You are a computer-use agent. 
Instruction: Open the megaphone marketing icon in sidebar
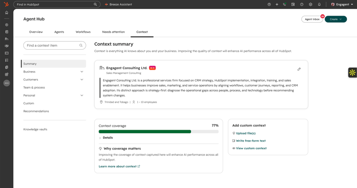pyautogui.click(x=7, y=46)
